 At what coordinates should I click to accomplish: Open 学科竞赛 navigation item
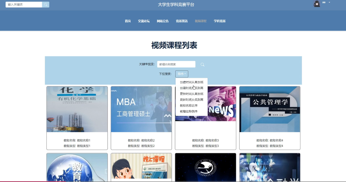click(220, 21)
